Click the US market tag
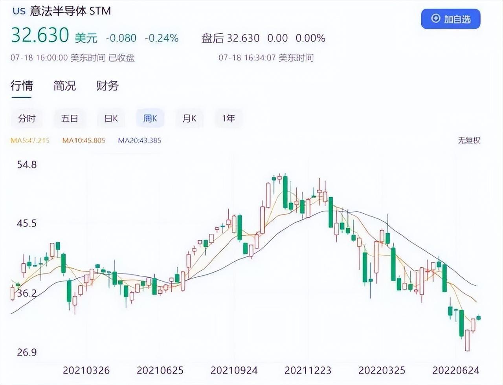 [x=19, y=11]
